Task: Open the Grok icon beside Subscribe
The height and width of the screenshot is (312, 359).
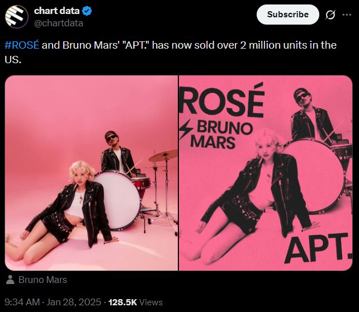Action: tap(330, 15)
